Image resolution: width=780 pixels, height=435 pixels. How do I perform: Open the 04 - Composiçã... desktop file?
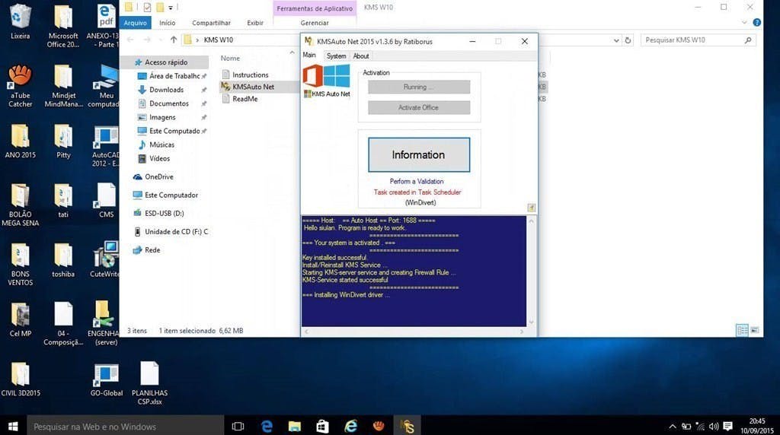(63, 324)
